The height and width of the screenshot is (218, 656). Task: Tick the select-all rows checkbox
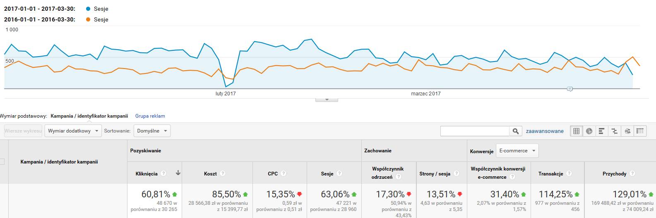pos(2,162)
